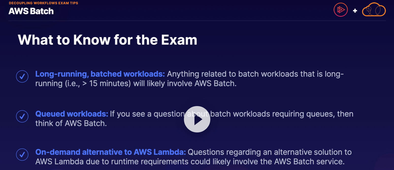394x170 pixels.
Task: Click 'Questions regarding an alternative solution to' text
Action: [x=269, y=152]
